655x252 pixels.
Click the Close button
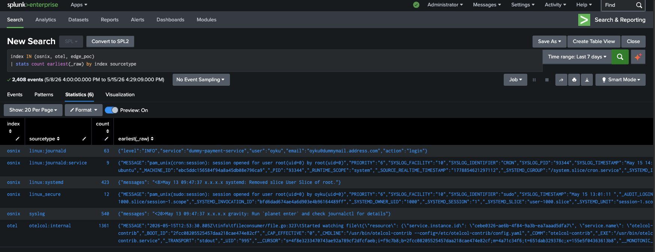pyautogui.click(x=633, y=42)
